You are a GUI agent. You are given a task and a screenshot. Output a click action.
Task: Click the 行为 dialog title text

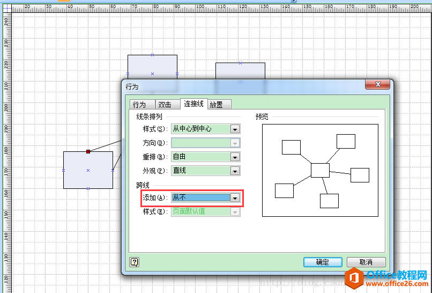[x=132, y=86]
